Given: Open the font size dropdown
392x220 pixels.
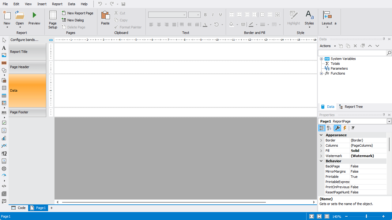Looking at the screenshot, I should tap(198, 15).
